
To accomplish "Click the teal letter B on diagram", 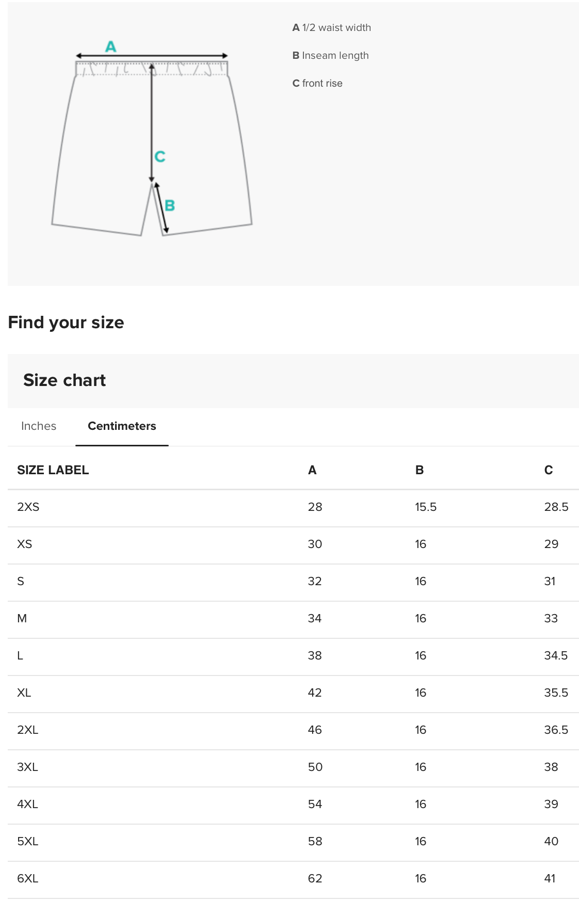I will (170, 206).
